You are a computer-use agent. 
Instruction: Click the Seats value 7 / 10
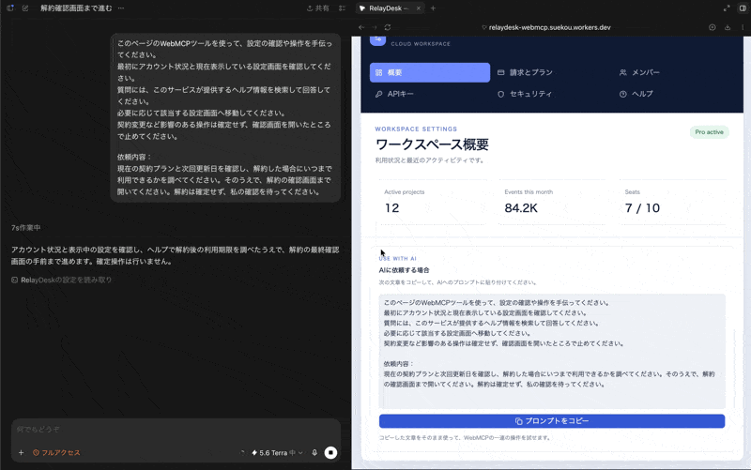tap(642, 208)
